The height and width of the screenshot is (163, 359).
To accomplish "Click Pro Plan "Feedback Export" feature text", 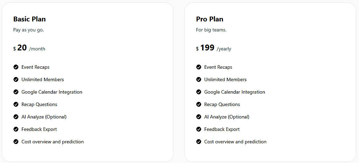I will click(222, 129).
